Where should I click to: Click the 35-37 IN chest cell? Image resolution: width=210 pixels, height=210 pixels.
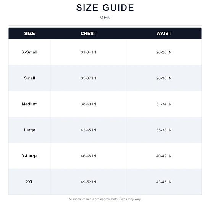point(89,78)
